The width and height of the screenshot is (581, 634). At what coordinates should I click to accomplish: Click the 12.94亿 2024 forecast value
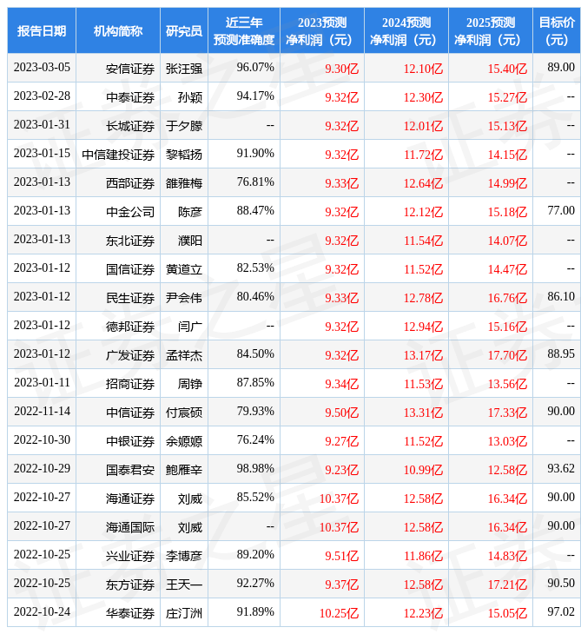point(423,327)
